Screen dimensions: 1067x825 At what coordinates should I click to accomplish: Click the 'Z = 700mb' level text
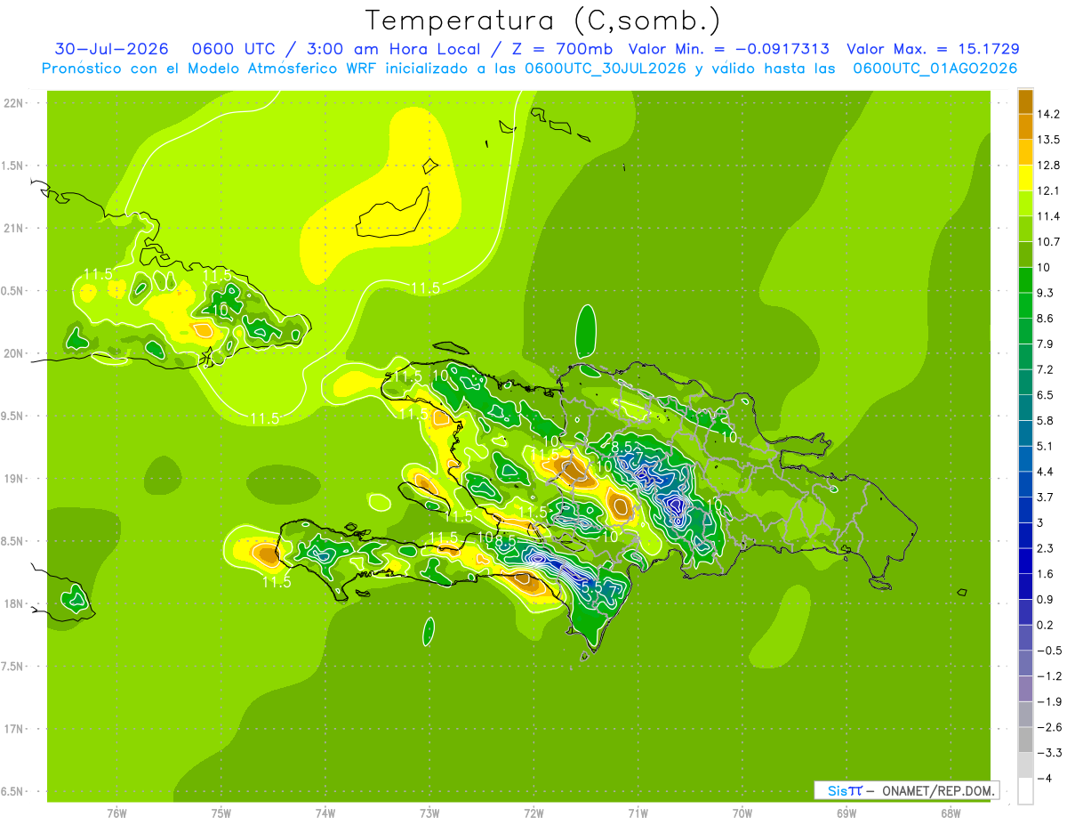pyautogui.click(x=560, y=49)
